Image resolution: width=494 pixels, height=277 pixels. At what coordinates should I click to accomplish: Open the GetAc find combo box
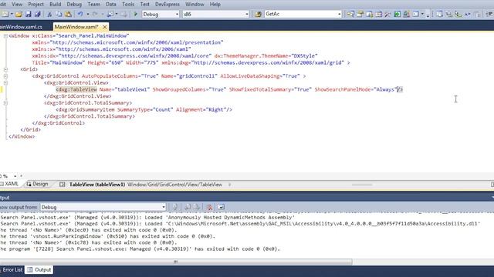[303, 14]
